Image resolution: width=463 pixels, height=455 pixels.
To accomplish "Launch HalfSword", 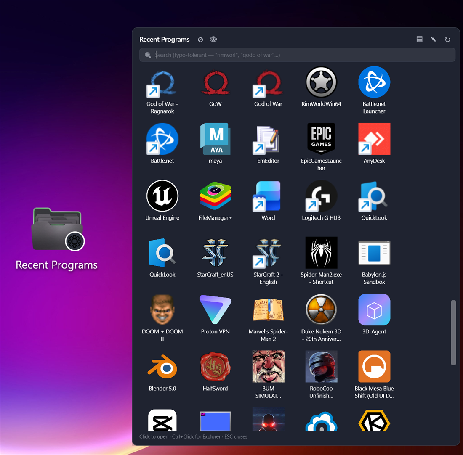I will tap(215, 367).
